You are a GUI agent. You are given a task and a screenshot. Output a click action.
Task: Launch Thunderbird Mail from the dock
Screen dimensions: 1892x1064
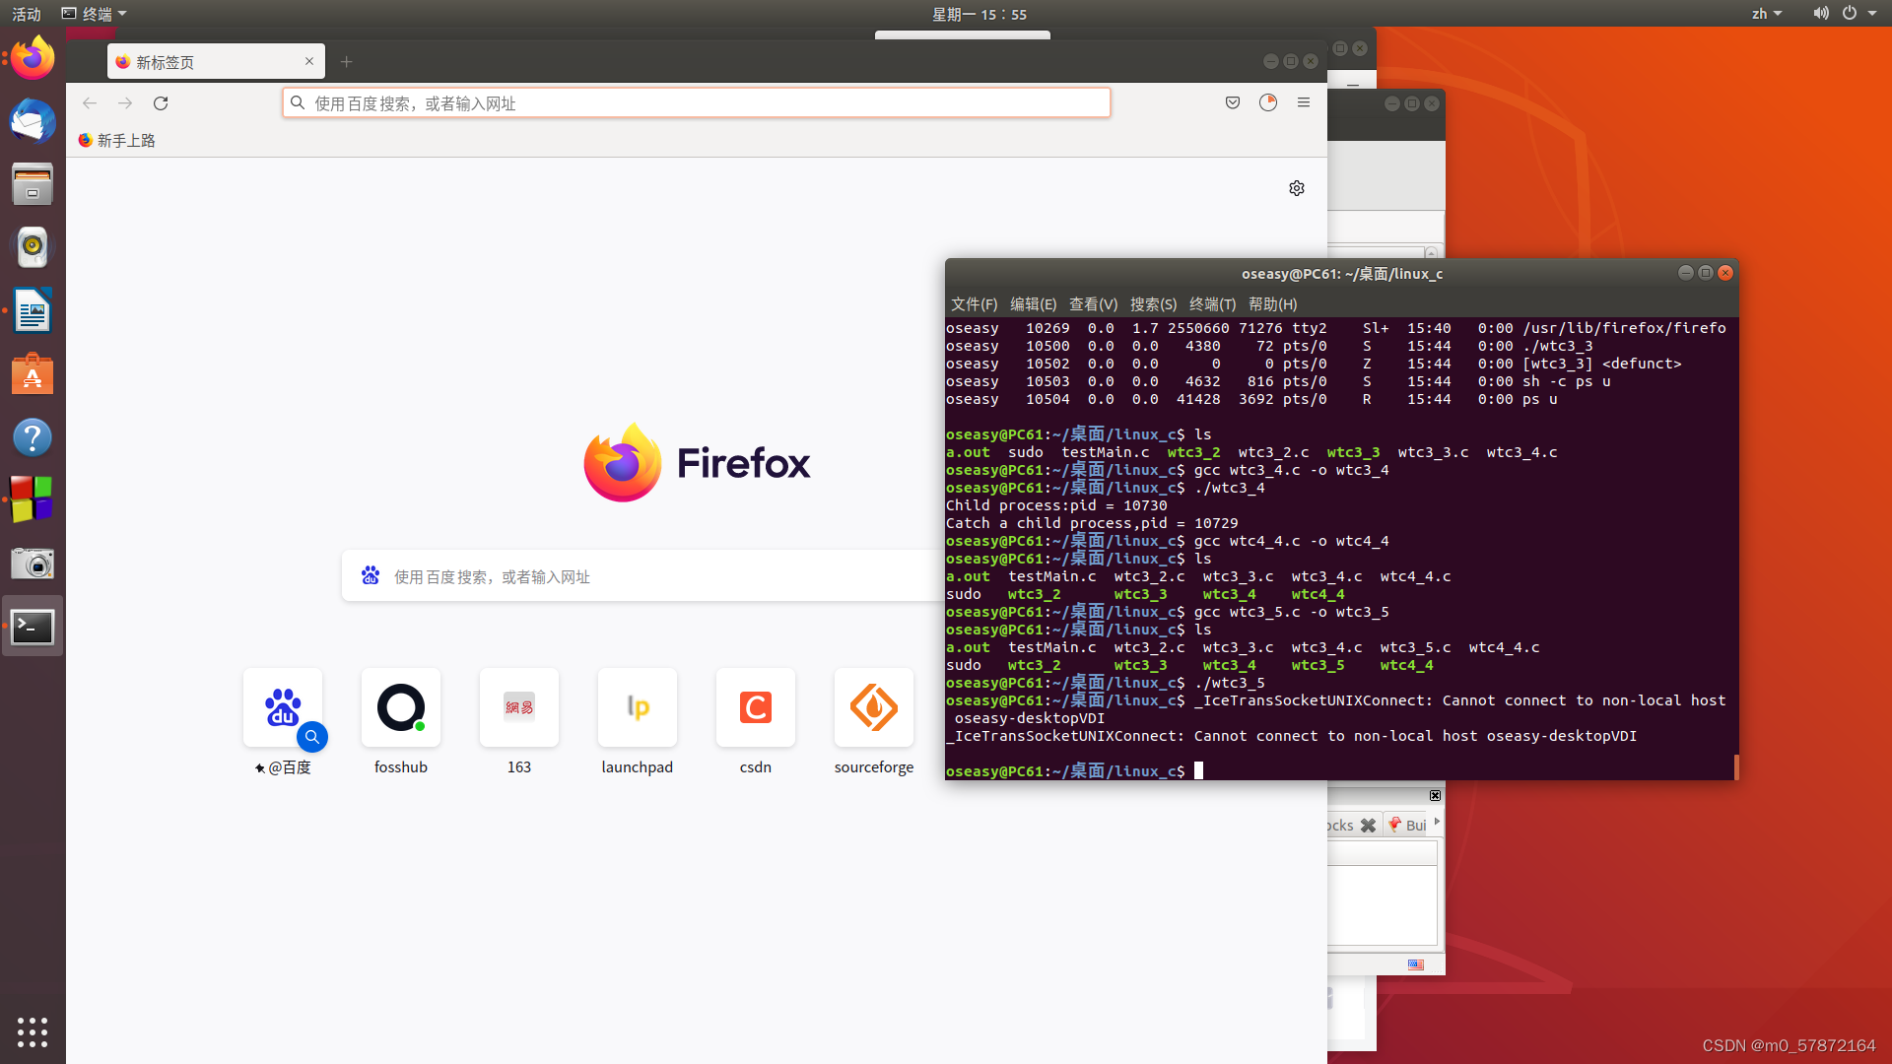(x=33, y=121)
